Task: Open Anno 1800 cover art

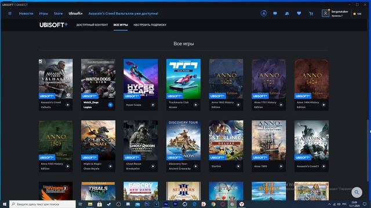Action: coord(269,140)
